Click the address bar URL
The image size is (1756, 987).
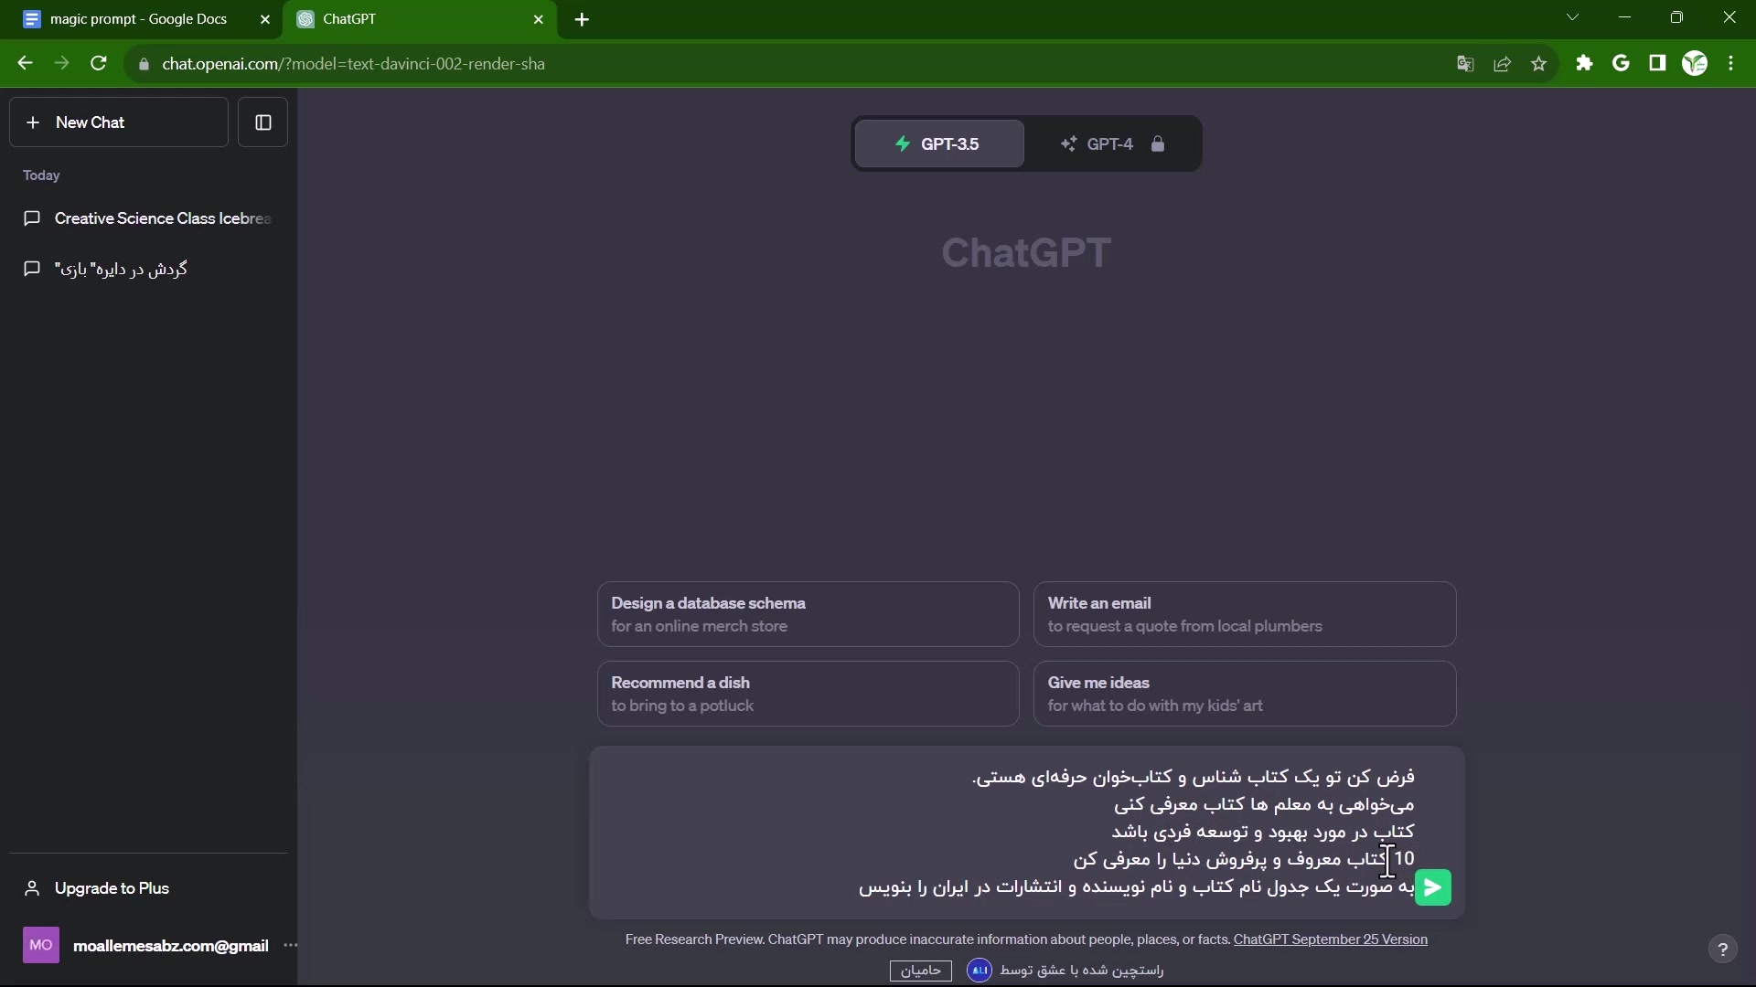(x=354, y=64)
